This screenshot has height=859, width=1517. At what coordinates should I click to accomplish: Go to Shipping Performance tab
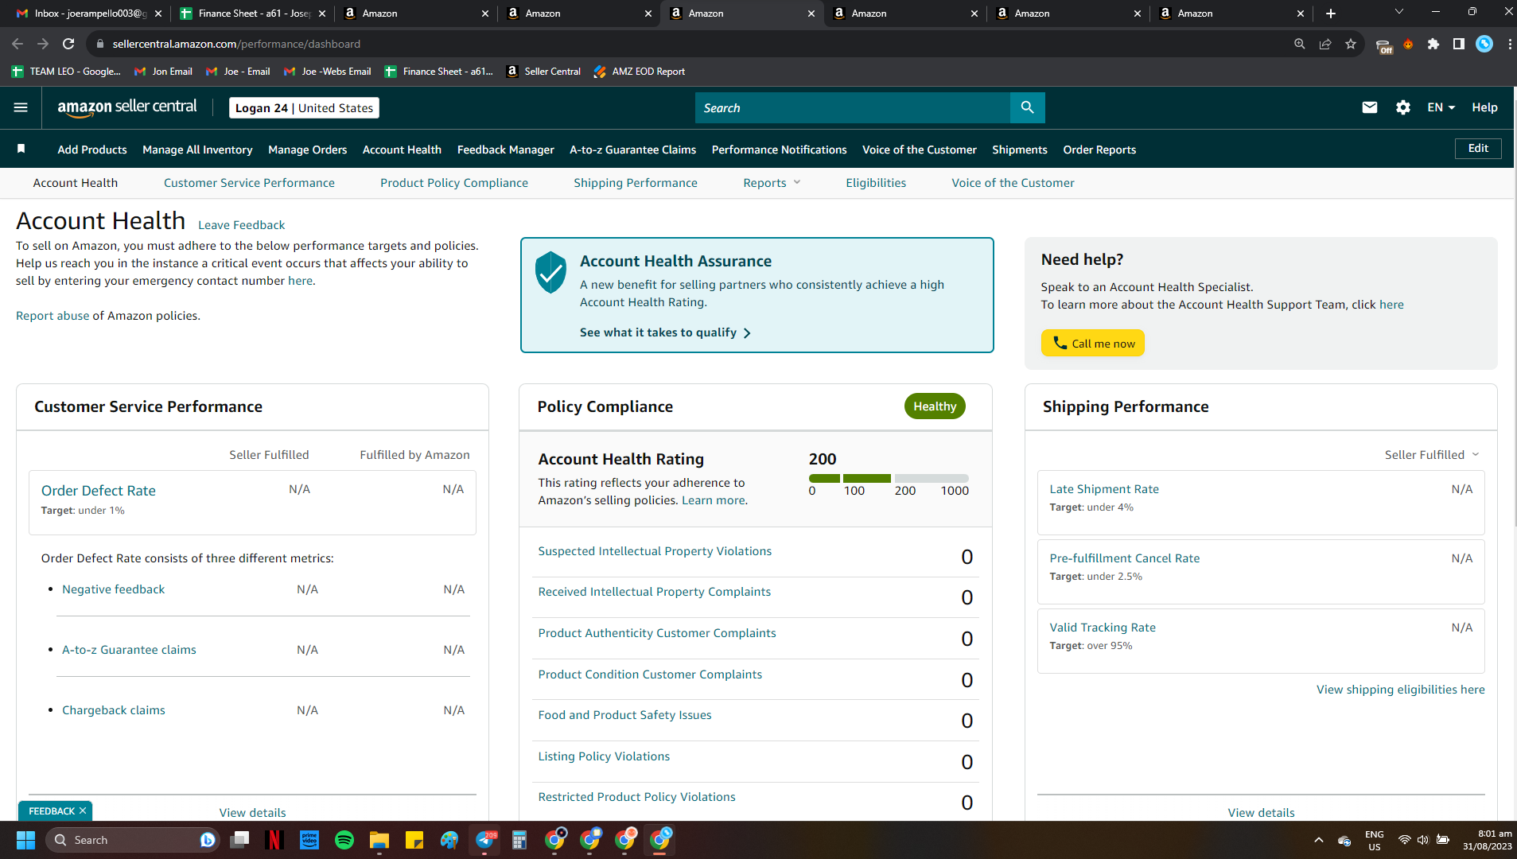[x=636, y=183]
